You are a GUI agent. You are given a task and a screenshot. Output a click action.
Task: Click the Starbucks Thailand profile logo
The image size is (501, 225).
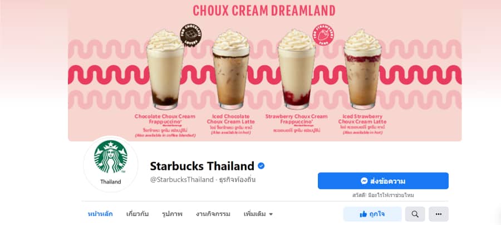[111, 164]
